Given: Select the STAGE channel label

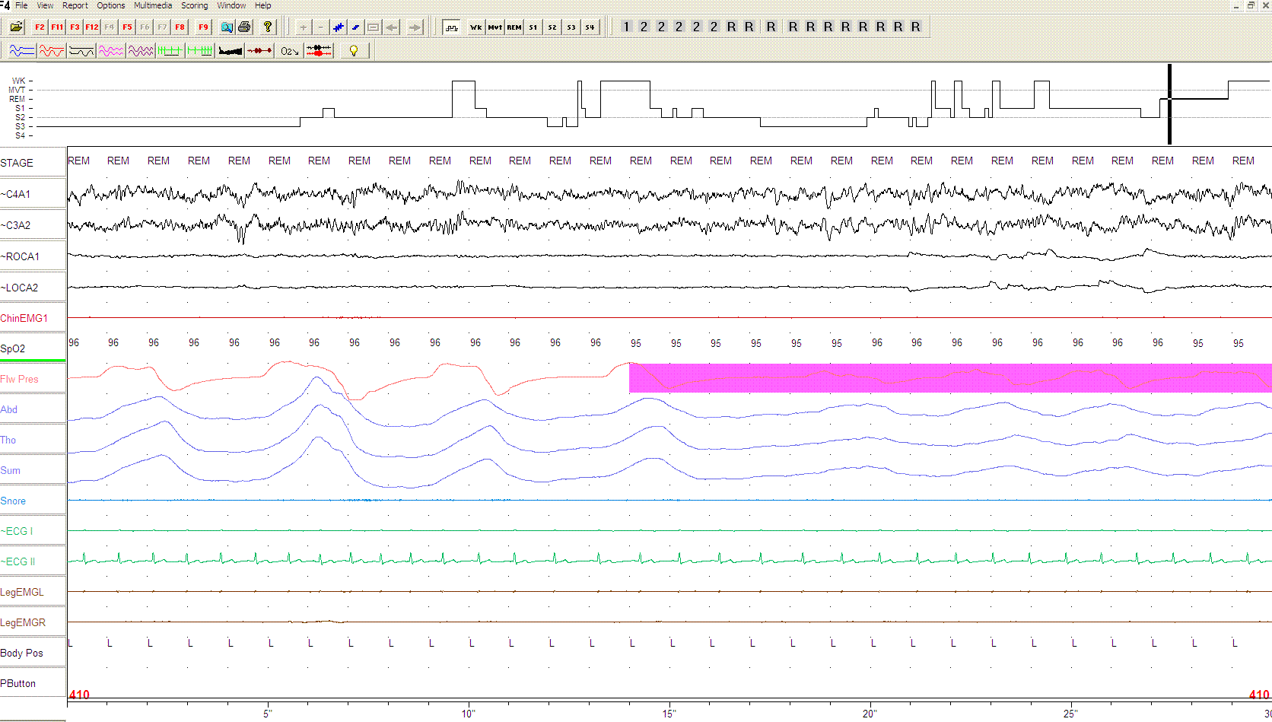Looking at the screenshot, I should coord(33,163).
